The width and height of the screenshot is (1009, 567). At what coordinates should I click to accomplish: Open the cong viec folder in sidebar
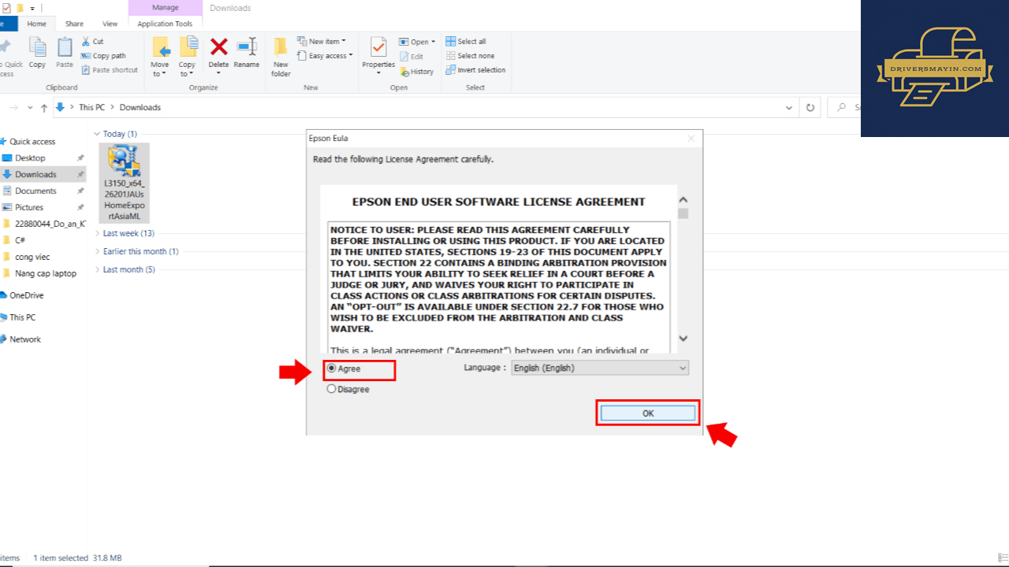click(32, 257)
